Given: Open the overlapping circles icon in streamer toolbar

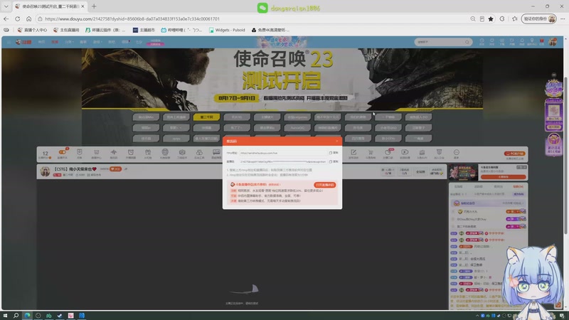Looking at the screenshot, I should [199, 154].
